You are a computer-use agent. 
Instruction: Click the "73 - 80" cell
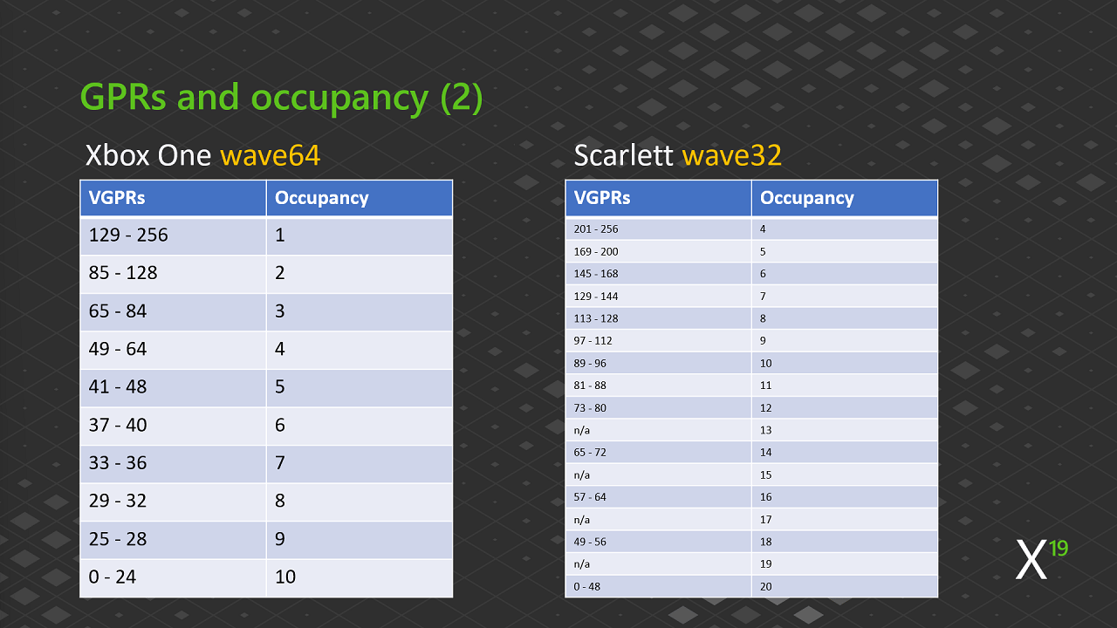click(x=658, y=408)
